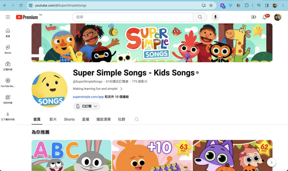Click the 4150萬位訂閱者 subscriber count
Image resolution: width=288 pixels, height=171 pixels.
117,81
